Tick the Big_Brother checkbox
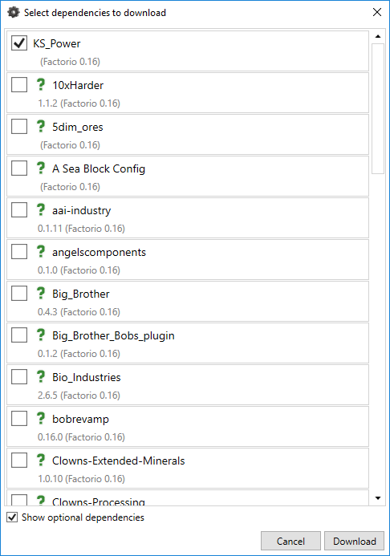The width and height of the screenshot is (390, 556). click(19, 294)
